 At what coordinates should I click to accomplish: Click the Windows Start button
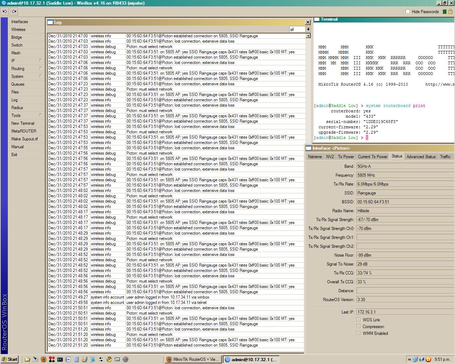click(x=9, y=359)
